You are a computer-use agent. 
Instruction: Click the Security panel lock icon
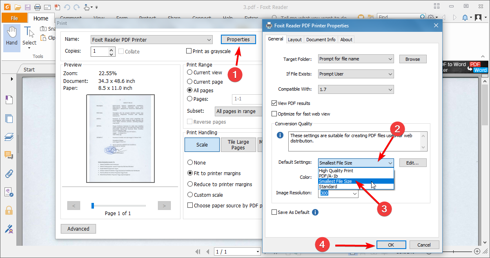[x=9, y=210]
